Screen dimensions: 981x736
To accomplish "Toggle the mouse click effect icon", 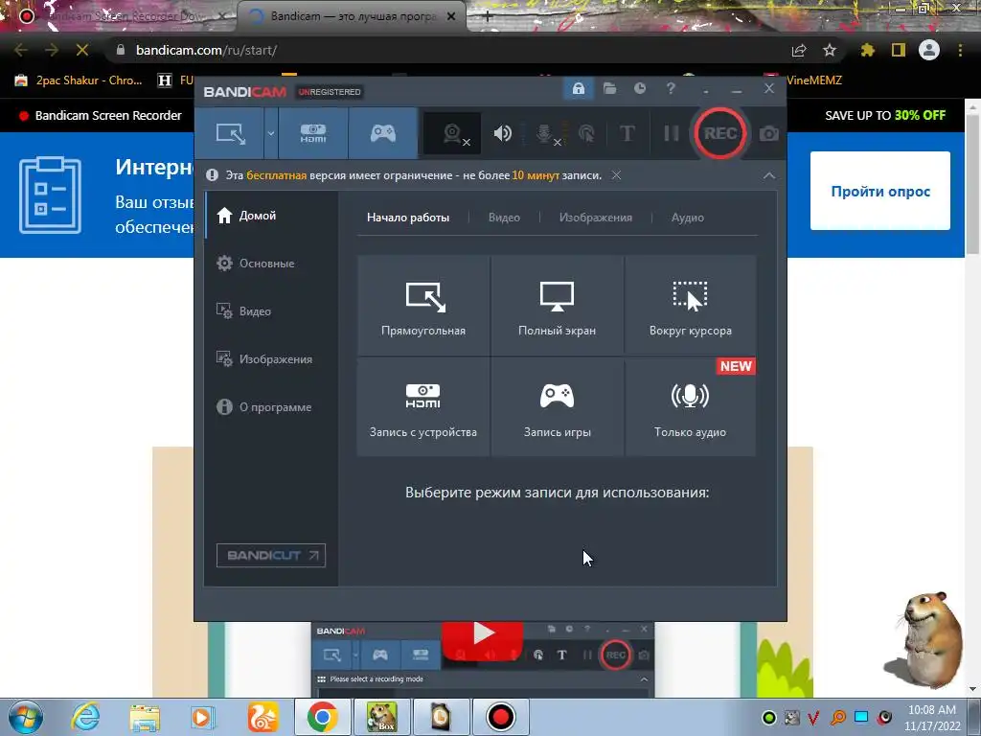I will pos(586,133).
